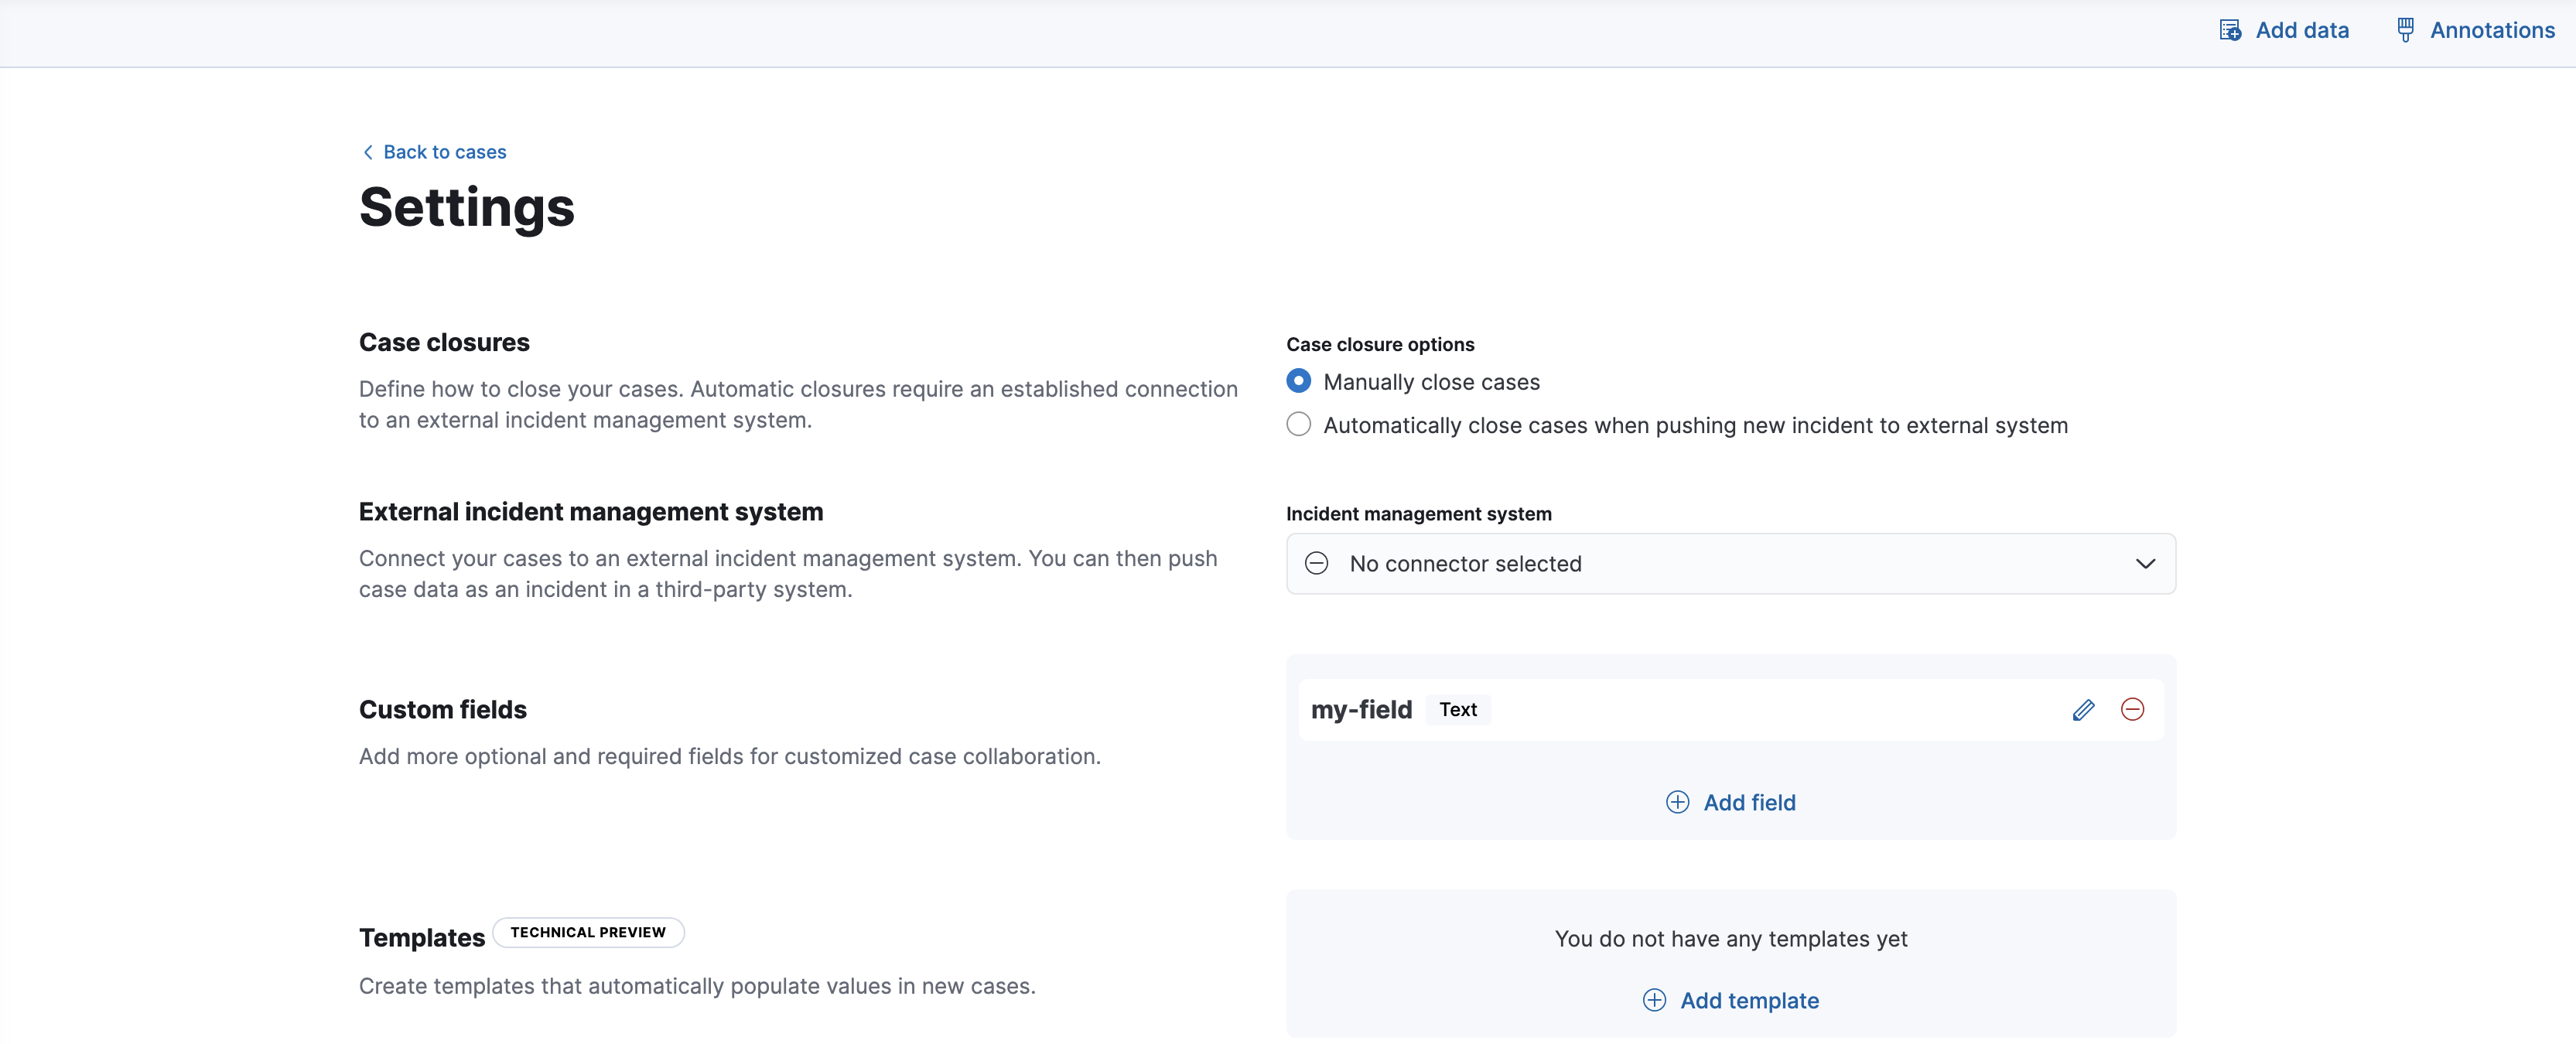This screenshot has height=1044, width=2576.
Task: Open the incident management system connector dropdown
Action: pyautogui.click(x=1731, y=563)
